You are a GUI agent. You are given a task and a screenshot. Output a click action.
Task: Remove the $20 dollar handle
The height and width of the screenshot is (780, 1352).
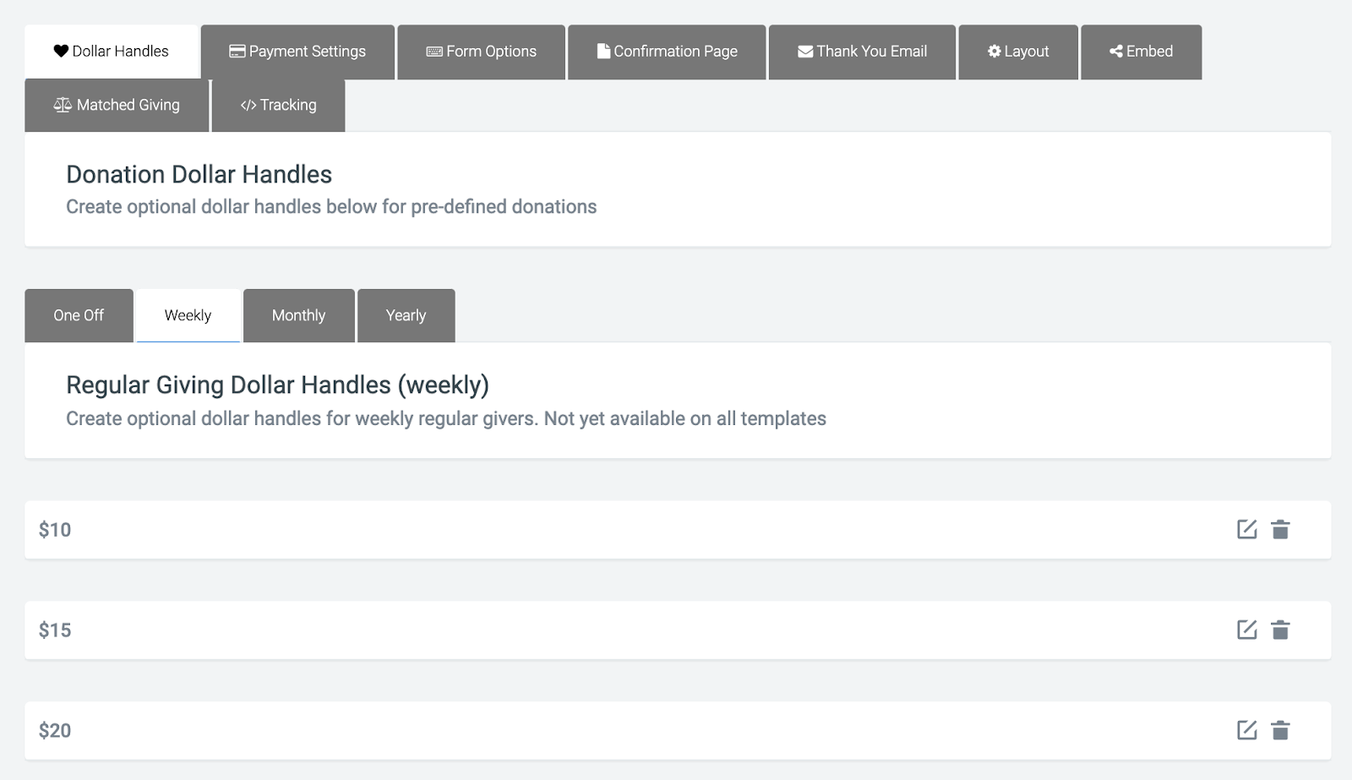click(1280, 730)
